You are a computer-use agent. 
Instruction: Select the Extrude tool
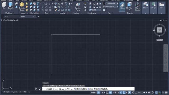11,6
